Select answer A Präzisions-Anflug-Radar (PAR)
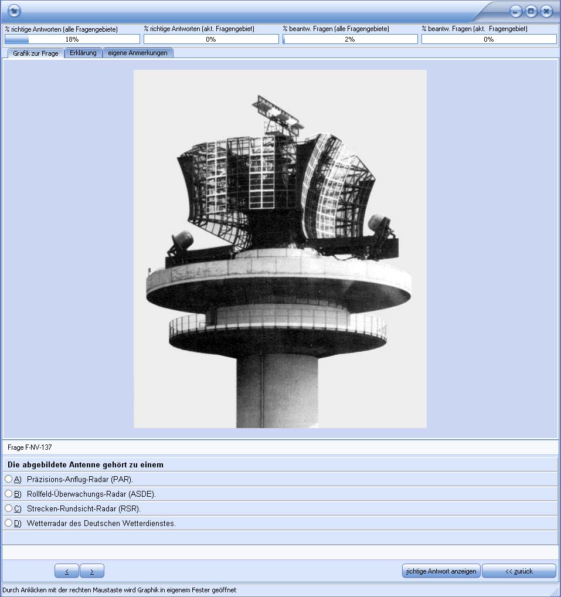The height and width of the screenshot is (597, 561). 8,479
